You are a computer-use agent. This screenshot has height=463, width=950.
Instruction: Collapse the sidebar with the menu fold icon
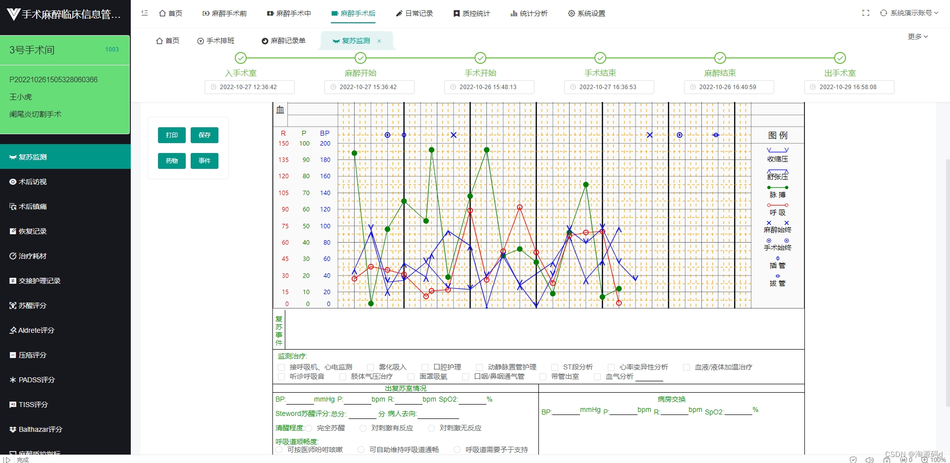coord(145,13)
